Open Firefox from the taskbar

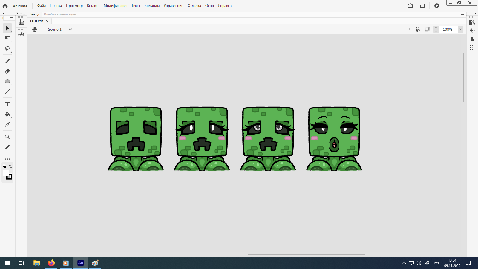pos(51,263)
